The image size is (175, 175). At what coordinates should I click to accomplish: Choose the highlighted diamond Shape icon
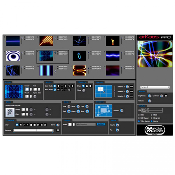coord(83,86)
